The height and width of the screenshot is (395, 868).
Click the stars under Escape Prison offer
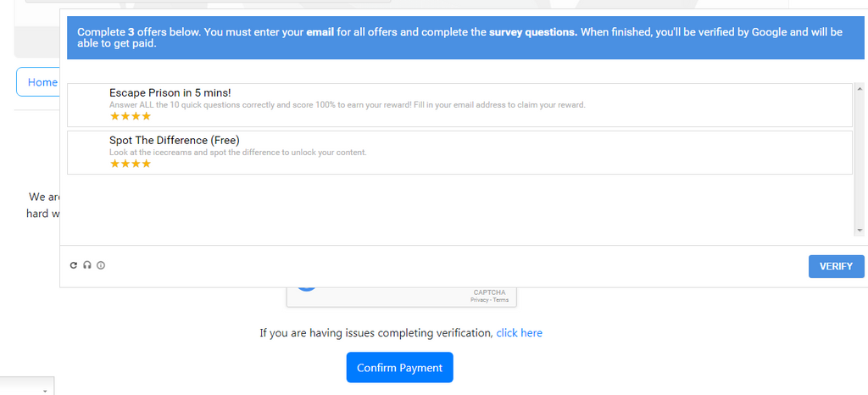click(x=130, y=116)
